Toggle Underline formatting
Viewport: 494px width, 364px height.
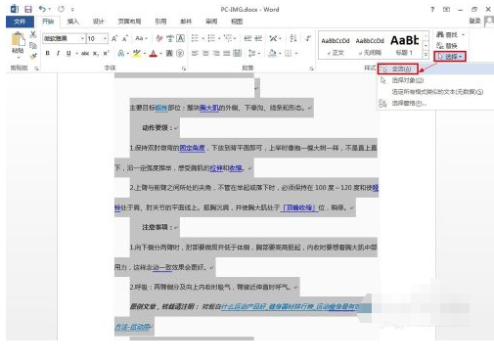(x=68, y=53)
